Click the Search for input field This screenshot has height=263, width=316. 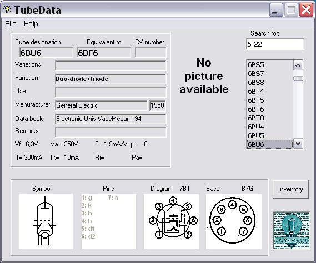(x=275, y=44)
